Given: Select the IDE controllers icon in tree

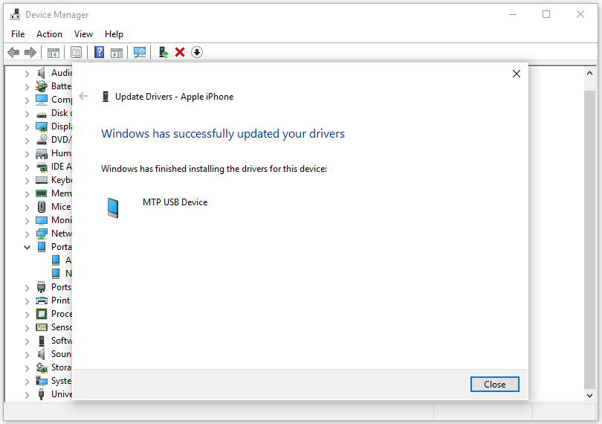Looking at the screenshot, I should click(42, 167).
